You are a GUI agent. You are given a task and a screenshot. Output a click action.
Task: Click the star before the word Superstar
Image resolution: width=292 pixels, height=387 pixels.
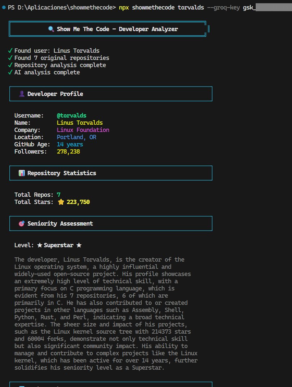coord(40,245)
